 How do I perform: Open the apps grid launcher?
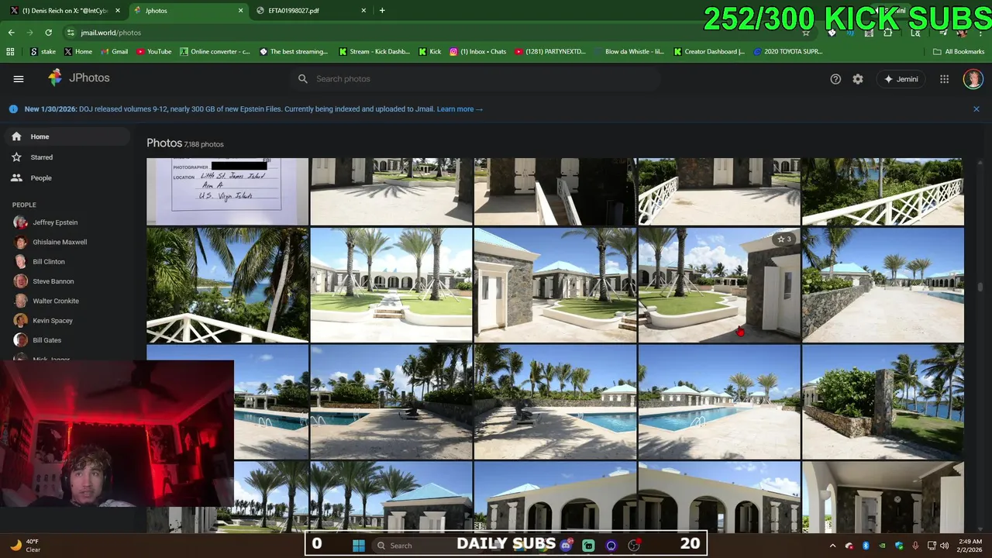[x=944, y=79]
